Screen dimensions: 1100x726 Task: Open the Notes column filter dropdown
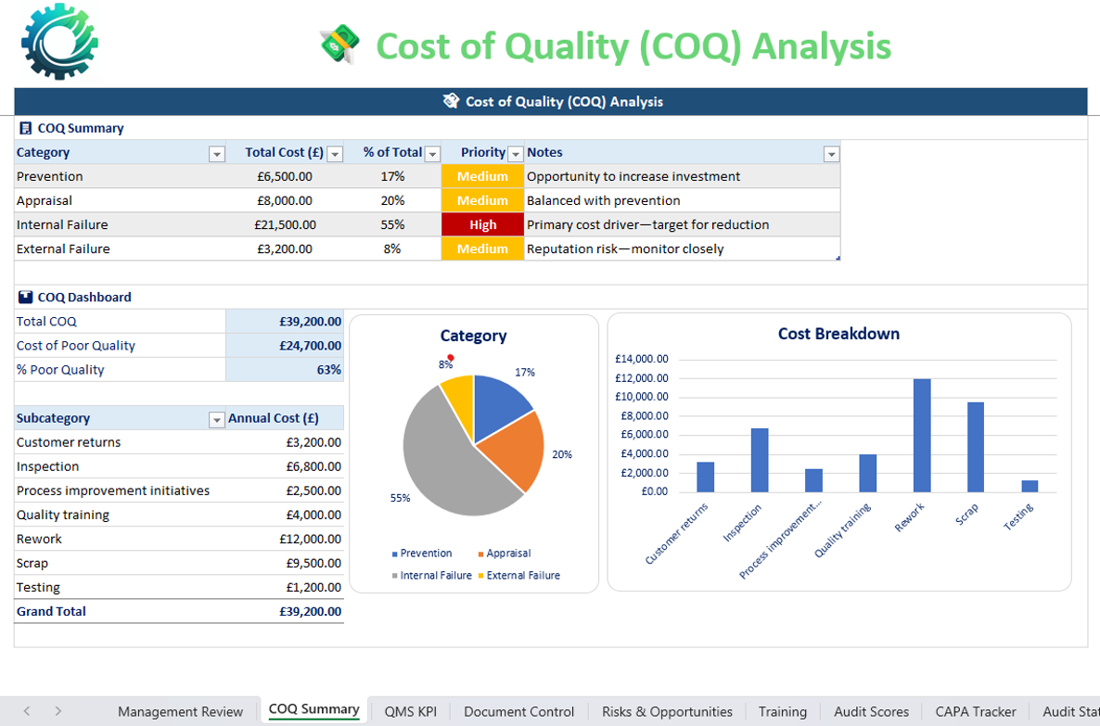click(831, 154)
